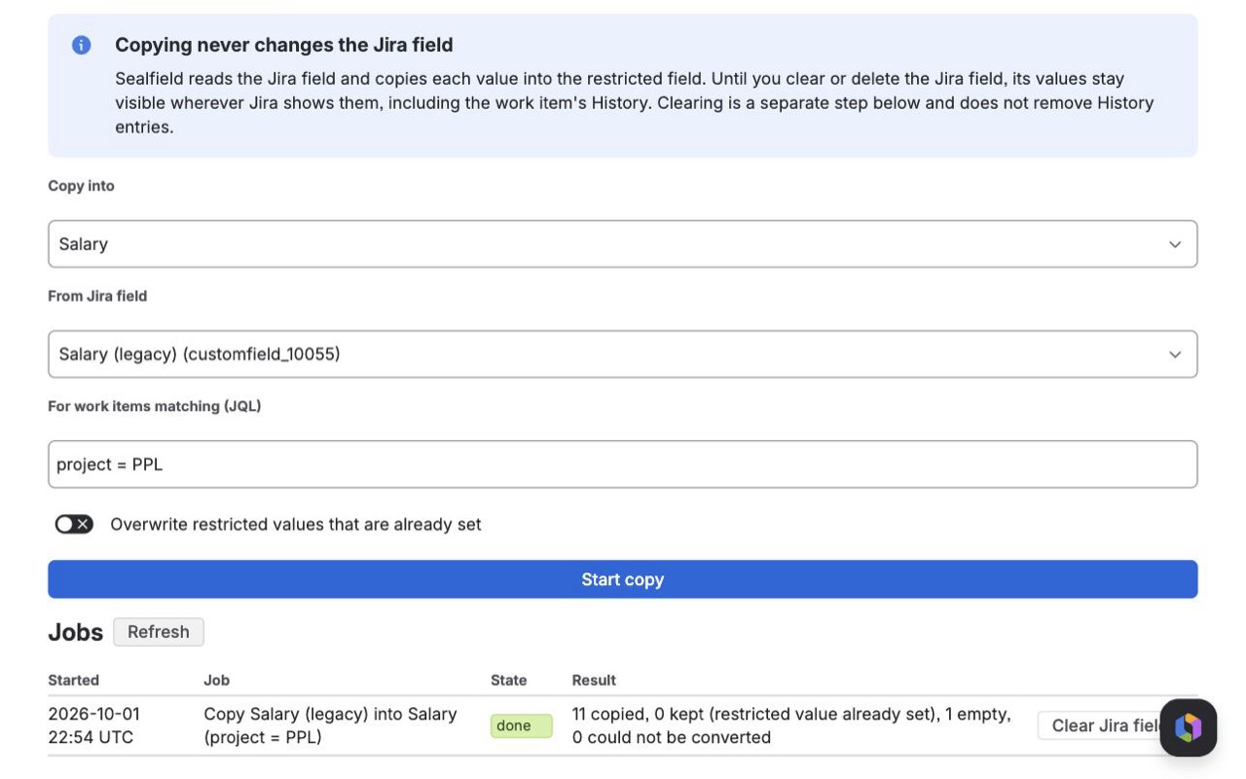Click the Copy into label
The height and width of the screenshot is (779, 1246).
82,185
